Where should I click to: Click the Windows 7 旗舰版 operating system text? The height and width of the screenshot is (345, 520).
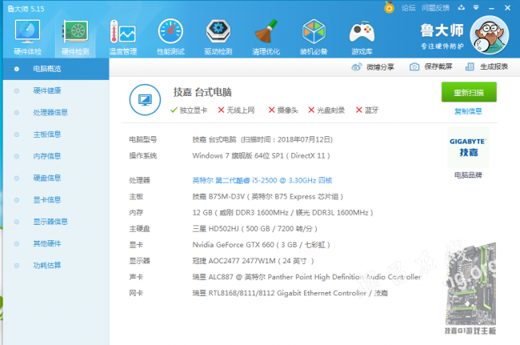pos(261,155)
